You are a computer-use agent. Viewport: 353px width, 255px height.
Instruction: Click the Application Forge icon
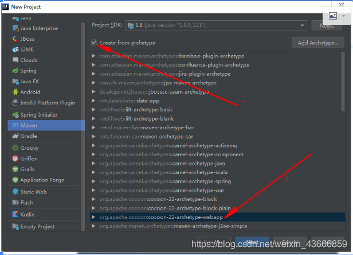tap(15, 180)
